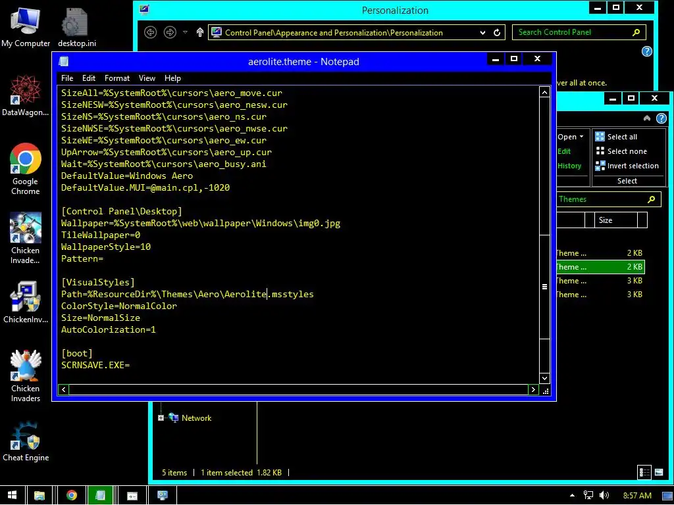Open the Help menu in Notepad

coord(172,78)
